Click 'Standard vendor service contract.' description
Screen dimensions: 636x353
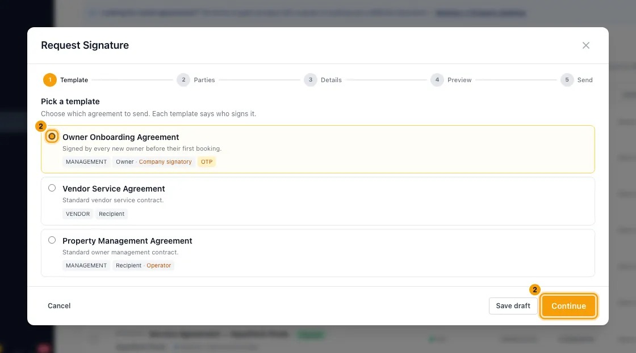(x=113, y=200)
